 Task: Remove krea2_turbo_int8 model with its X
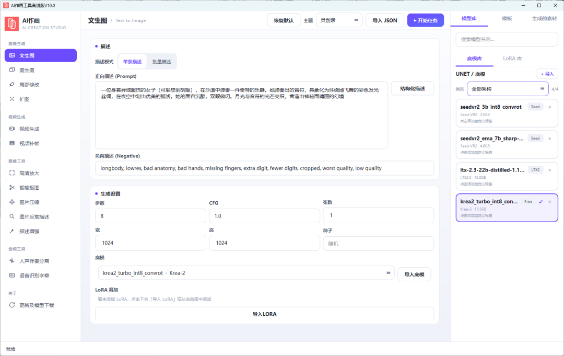point(549,202)
